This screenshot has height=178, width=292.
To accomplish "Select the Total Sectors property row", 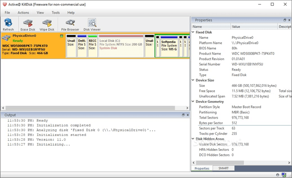I will pos(241,118).
